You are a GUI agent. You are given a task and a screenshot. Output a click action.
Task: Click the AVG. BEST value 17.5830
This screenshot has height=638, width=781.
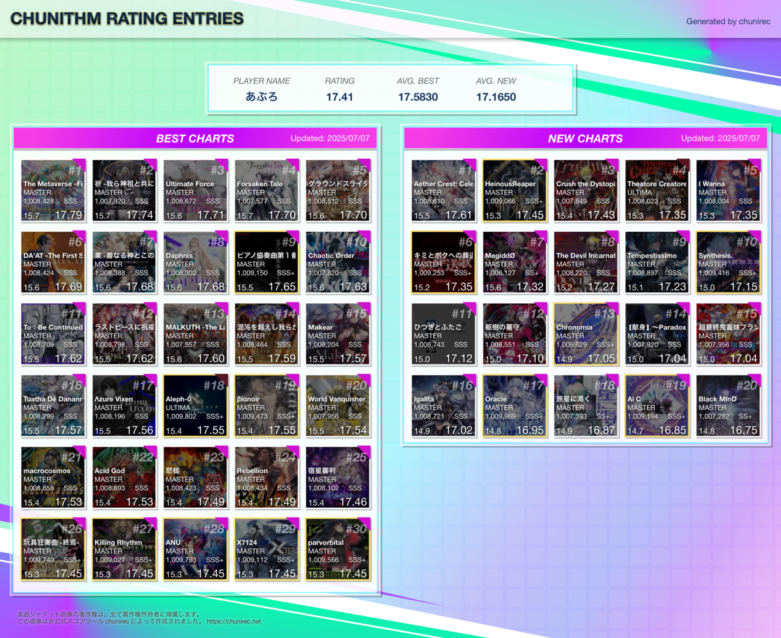click(x=418, y=97)
